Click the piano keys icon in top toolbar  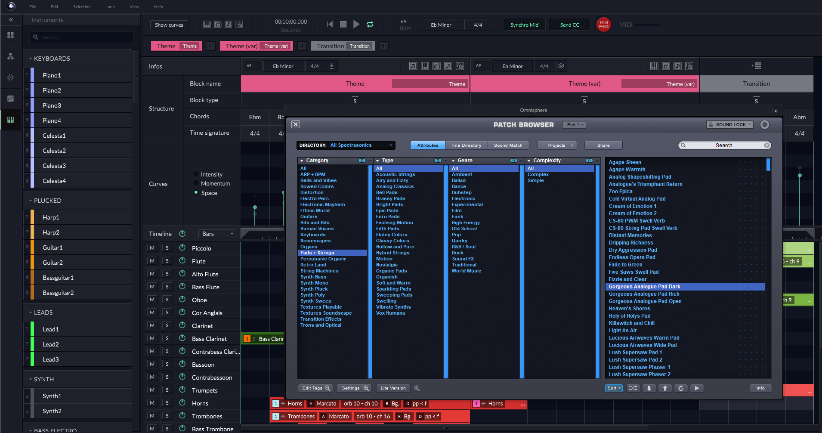point(207,25)
